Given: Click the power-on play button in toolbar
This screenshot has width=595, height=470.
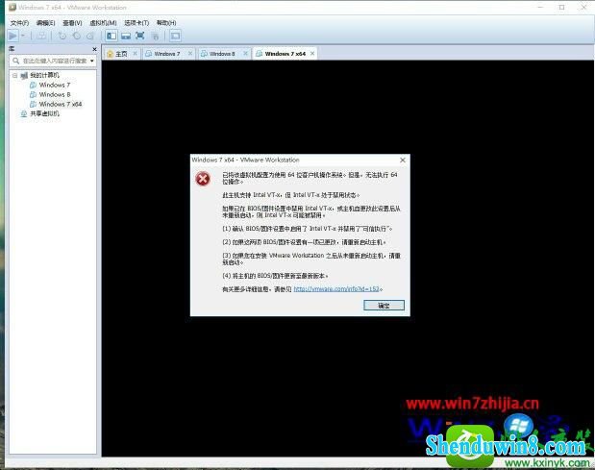Looking at the screenshot, I should pyautogui.click(x=12, y=36).
